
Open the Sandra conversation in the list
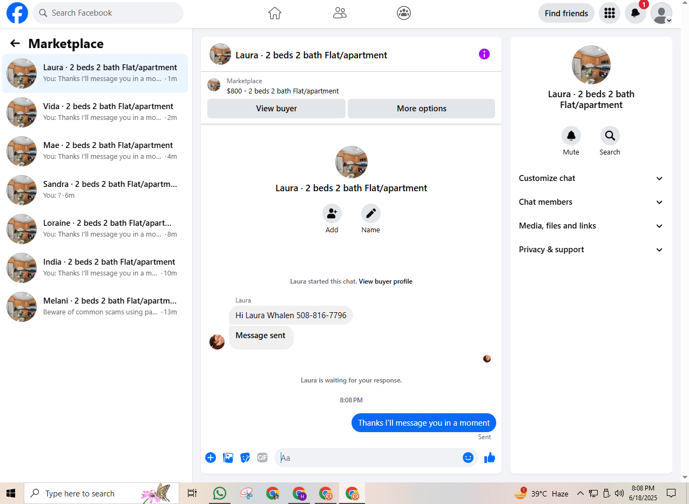coord(95,190)
